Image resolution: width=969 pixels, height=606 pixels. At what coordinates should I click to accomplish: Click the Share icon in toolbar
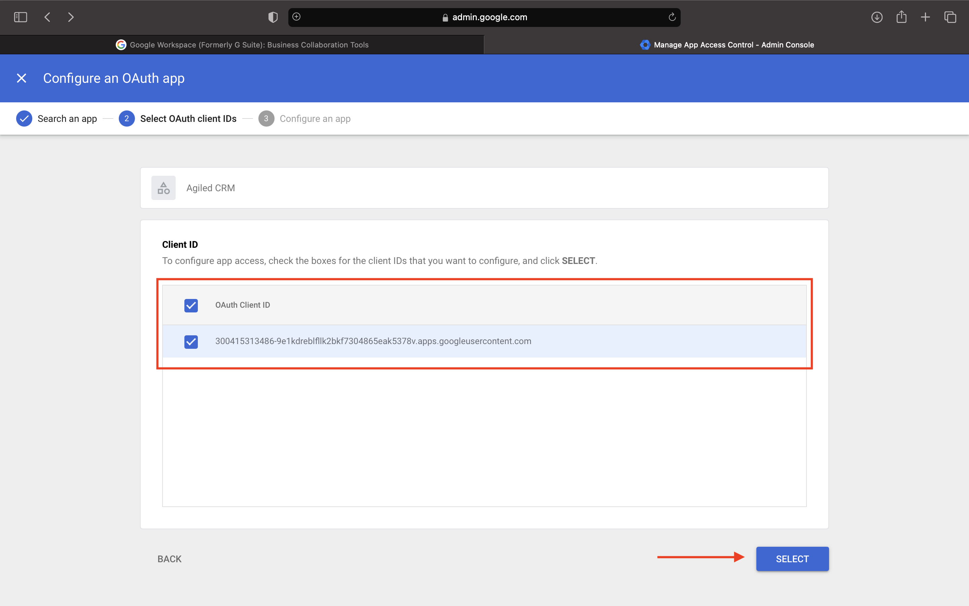pyautogui.click(x=901, y=17)
